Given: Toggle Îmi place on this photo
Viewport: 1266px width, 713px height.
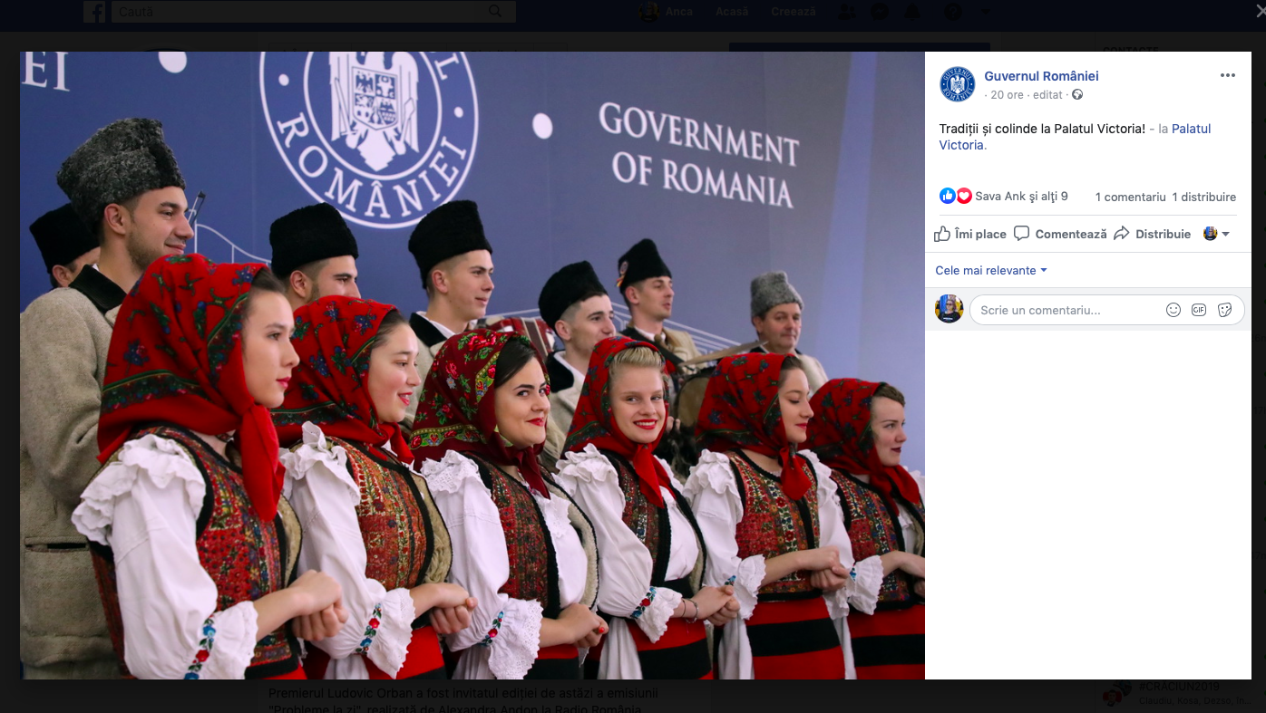Looking at the screenshot, I should 970,234.
